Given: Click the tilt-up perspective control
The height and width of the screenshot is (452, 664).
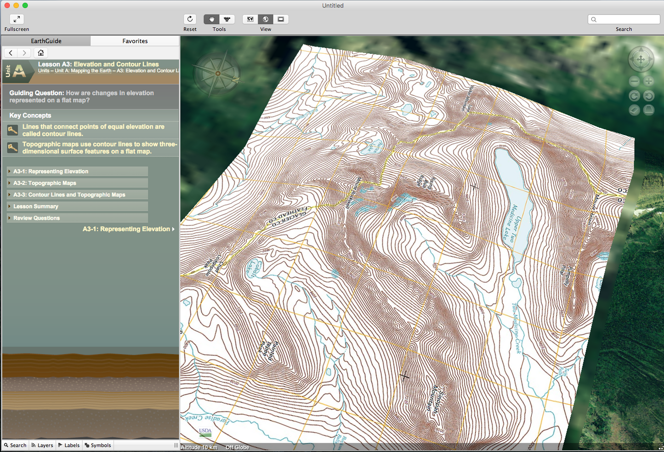Looking at the screenshot, I should [648, 110].
